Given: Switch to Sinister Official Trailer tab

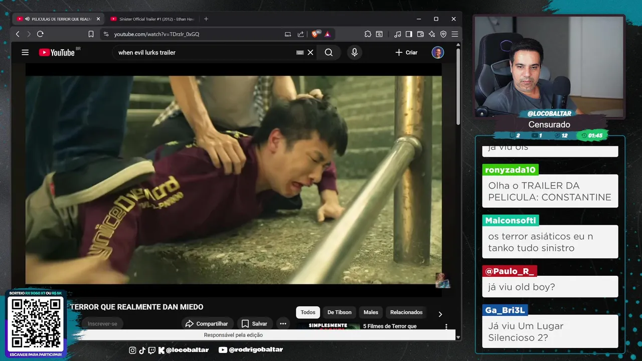Looking at the screenshot, I should [x=152, y=19].
